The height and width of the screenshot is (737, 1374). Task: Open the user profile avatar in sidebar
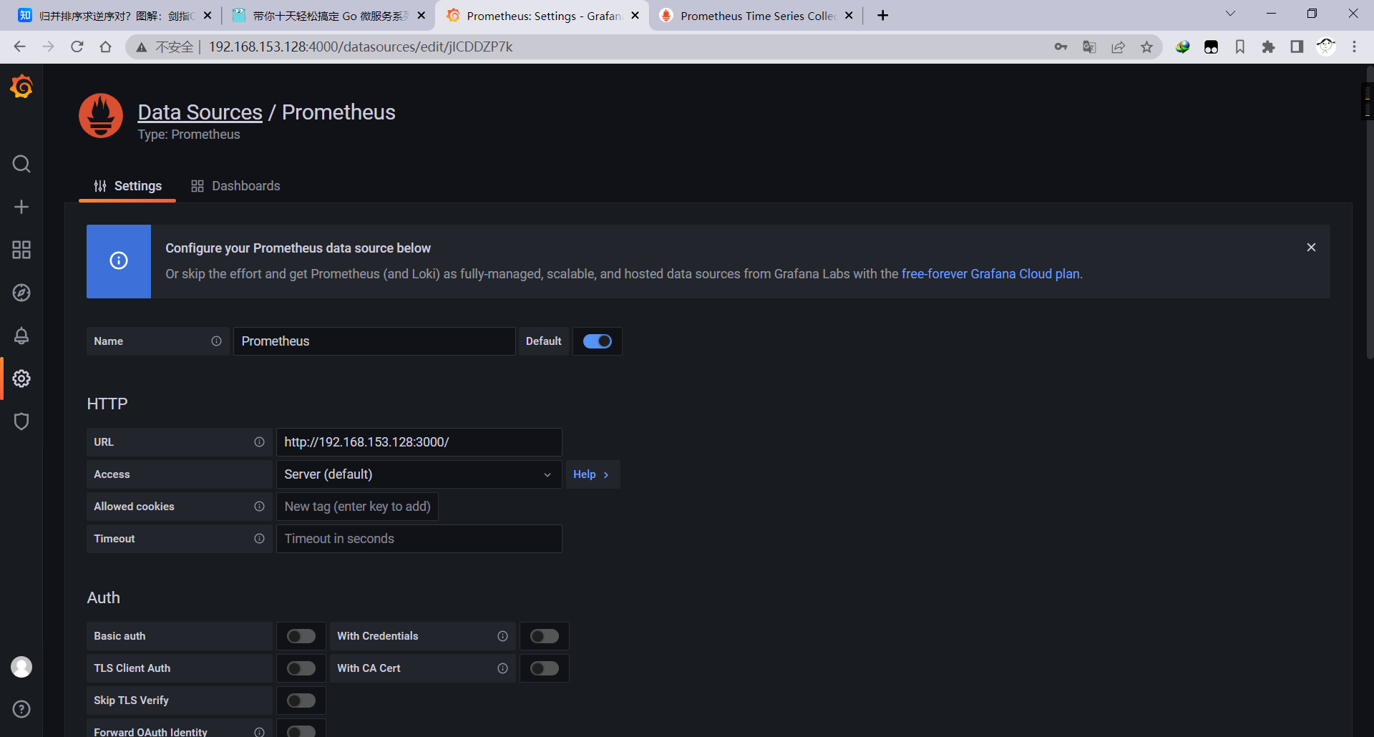(x=21, y=667)
